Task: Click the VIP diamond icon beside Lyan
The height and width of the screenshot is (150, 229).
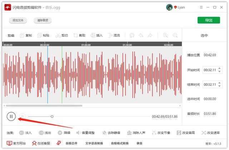Action: pyautogui.click(x=175, y=7)
